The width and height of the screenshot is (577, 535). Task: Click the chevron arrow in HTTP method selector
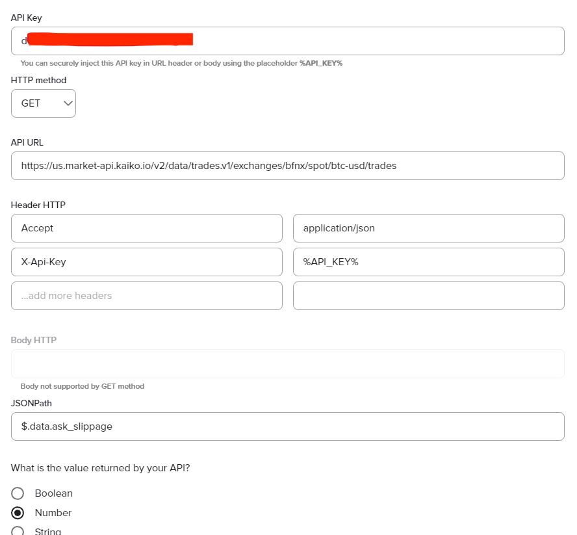tap(68, 103)
